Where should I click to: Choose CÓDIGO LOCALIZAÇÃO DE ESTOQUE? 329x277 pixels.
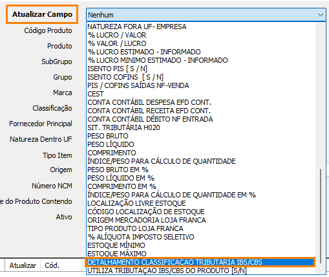(201, 212)
